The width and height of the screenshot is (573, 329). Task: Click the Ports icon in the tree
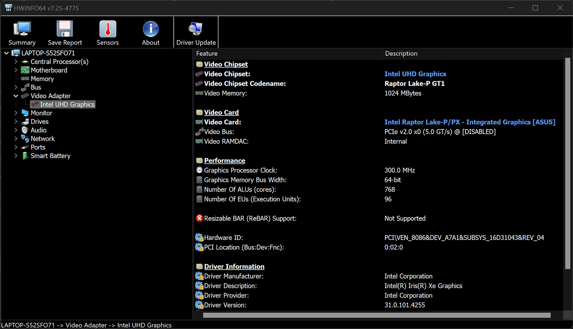[x=25, y=147]
